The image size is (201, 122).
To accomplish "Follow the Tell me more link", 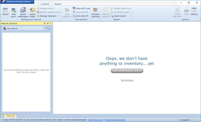I will click(127, 80).
